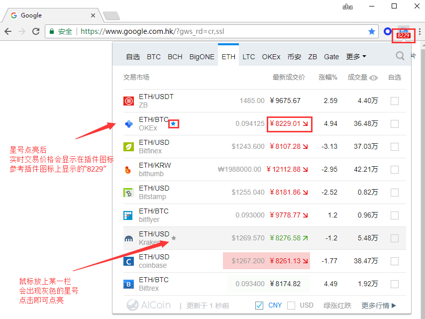Switch to the BTC tab
425x319 pixels.
[x=154, y=57]
